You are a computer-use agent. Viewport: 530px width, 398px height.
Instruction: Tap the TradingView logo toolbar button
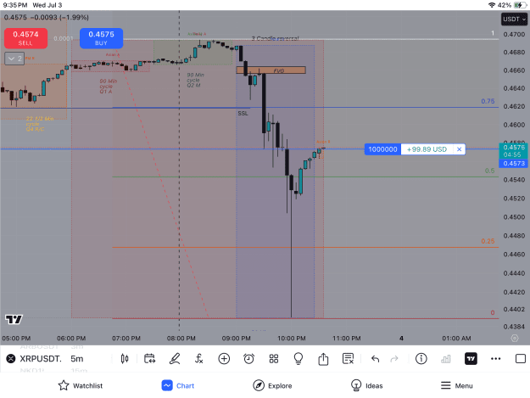point(471,358)
